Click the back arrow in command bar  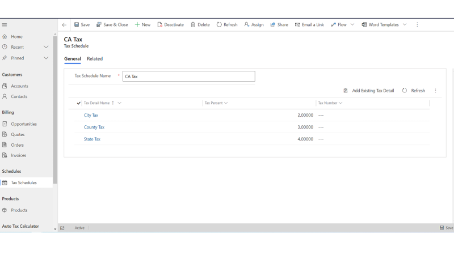64,25
